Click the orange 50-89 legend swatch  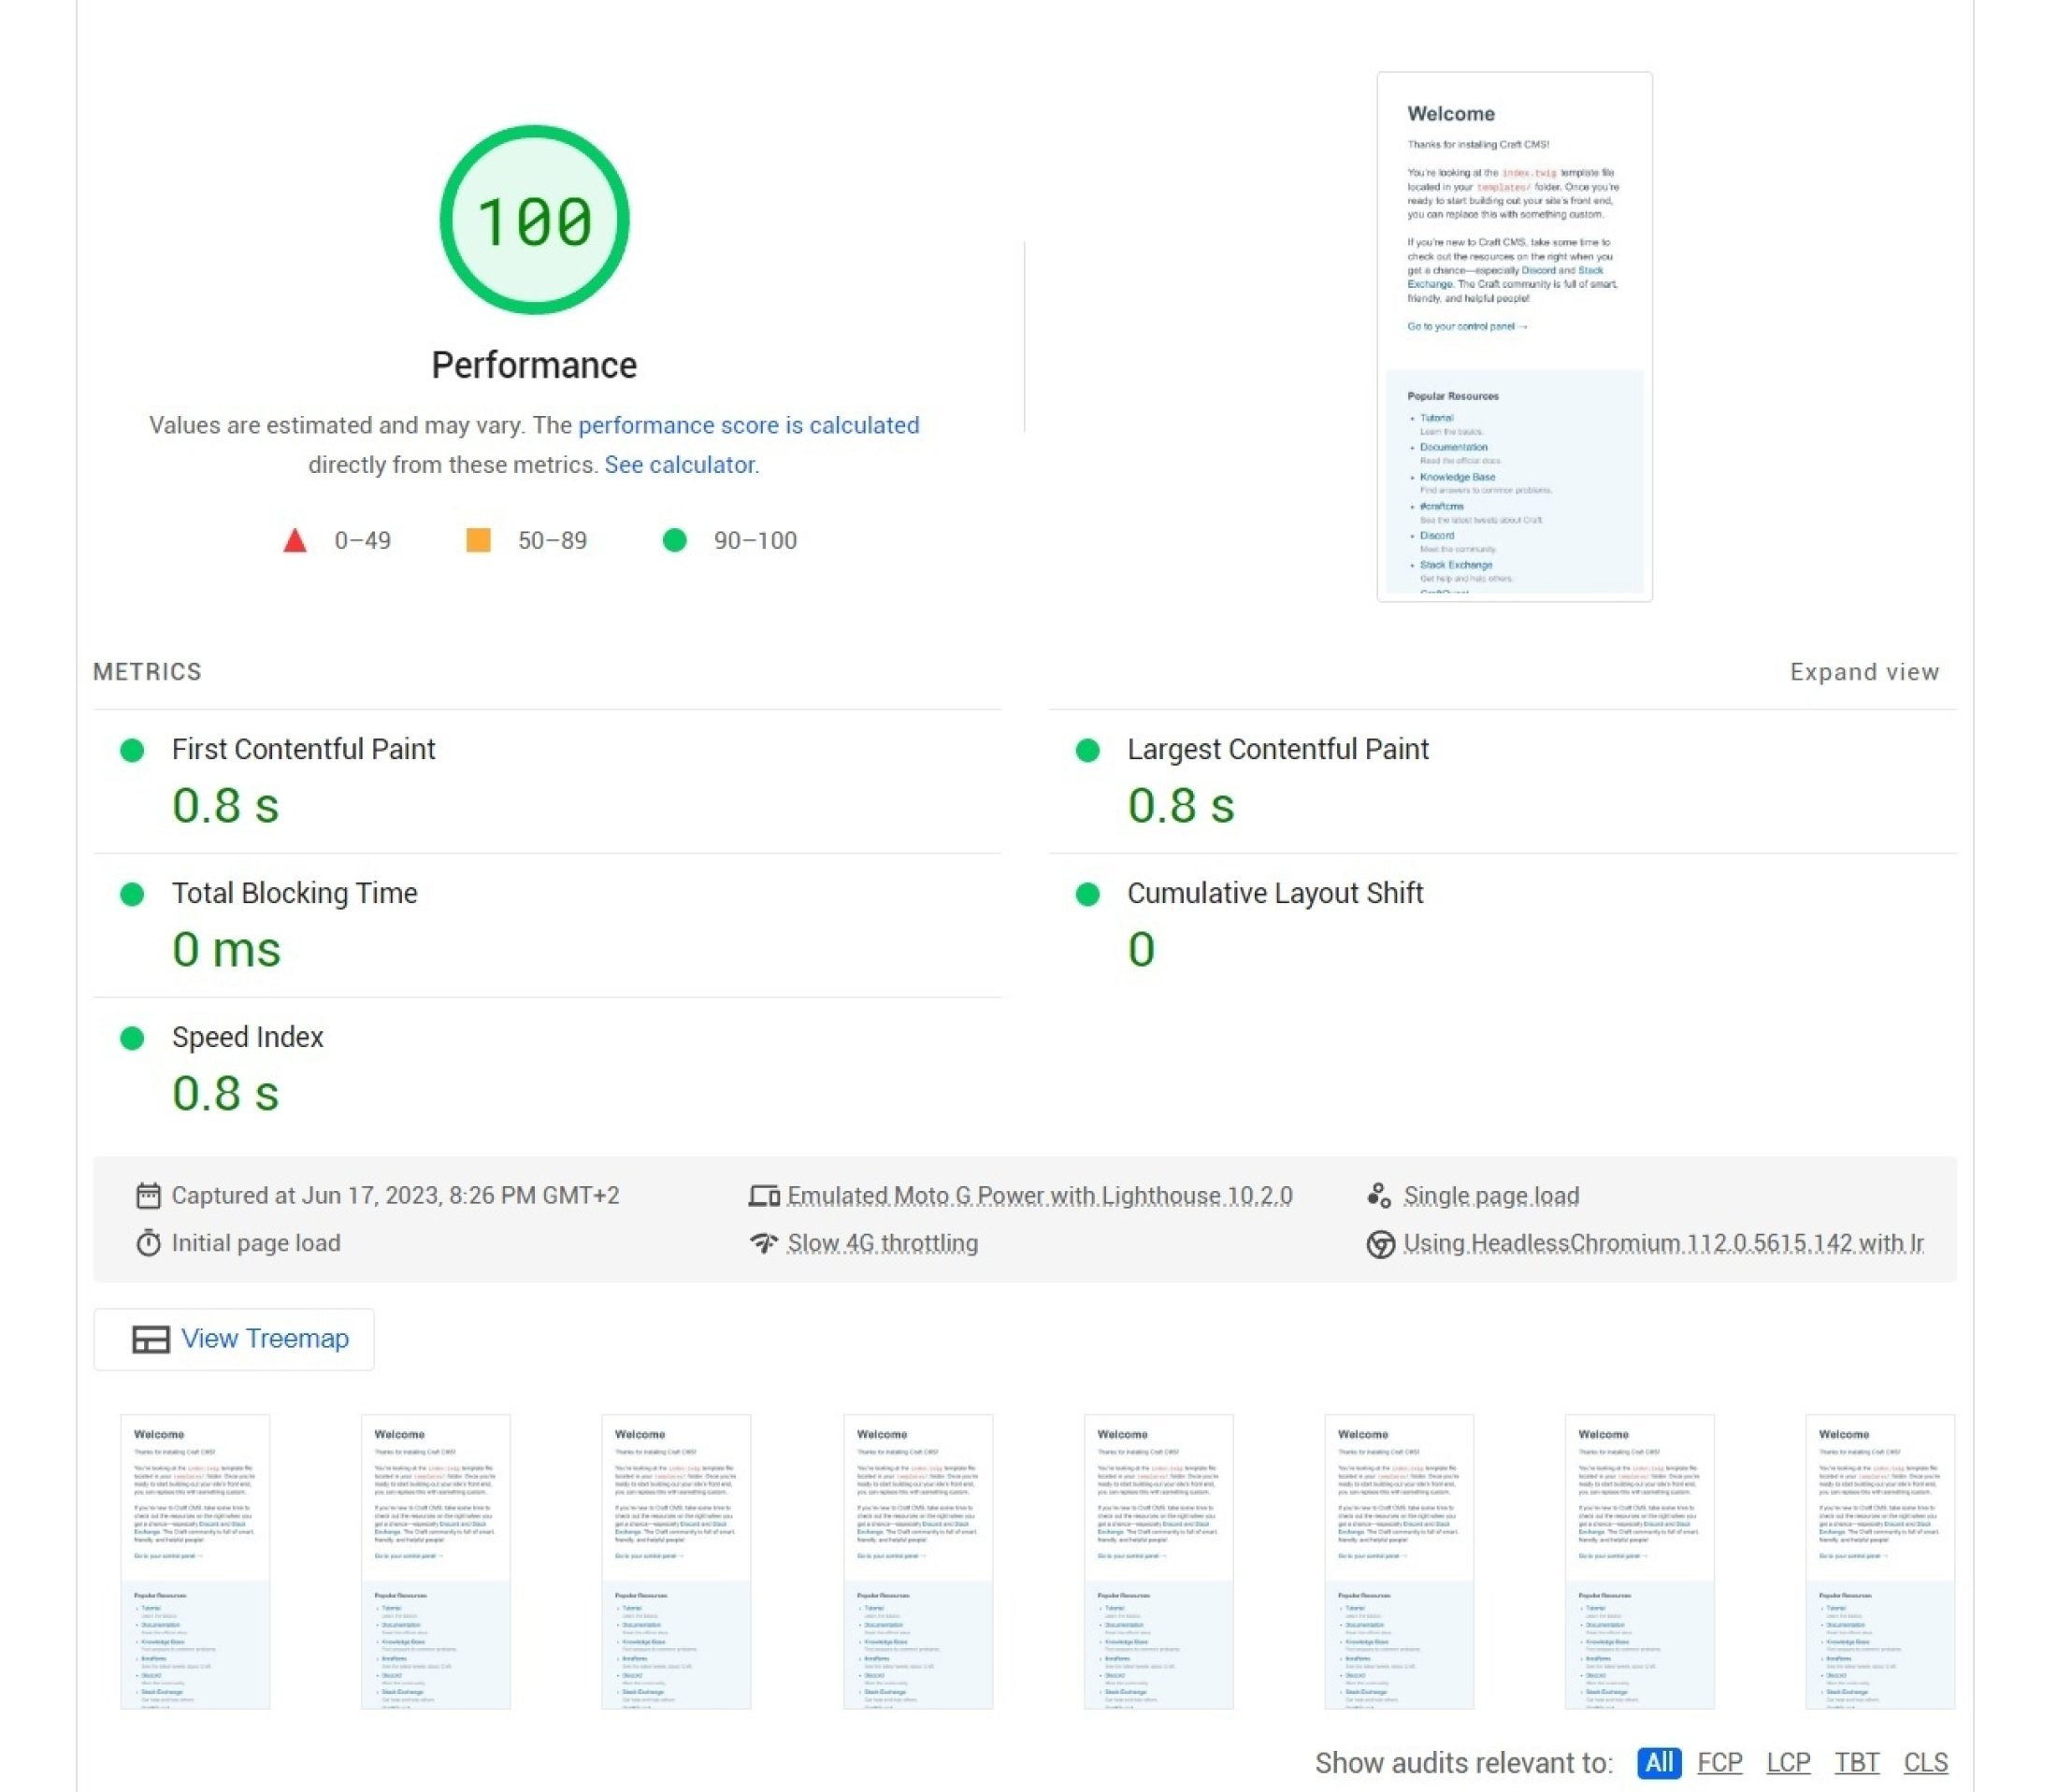[478, 540]
